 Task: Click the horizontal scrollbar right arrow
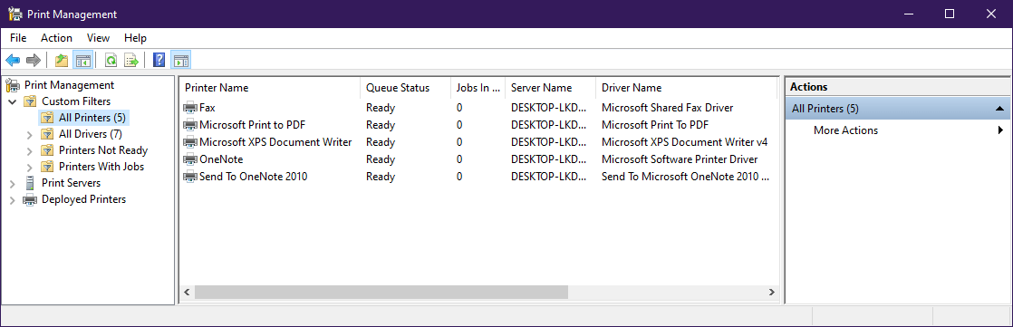(x=771, y=293)
